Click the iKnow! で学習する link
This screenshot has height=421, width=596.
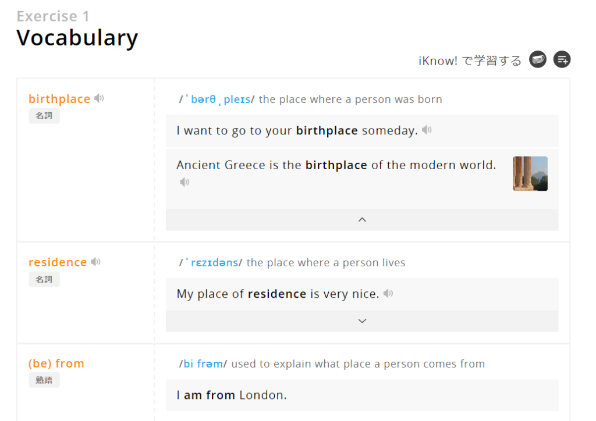[470, 60]
